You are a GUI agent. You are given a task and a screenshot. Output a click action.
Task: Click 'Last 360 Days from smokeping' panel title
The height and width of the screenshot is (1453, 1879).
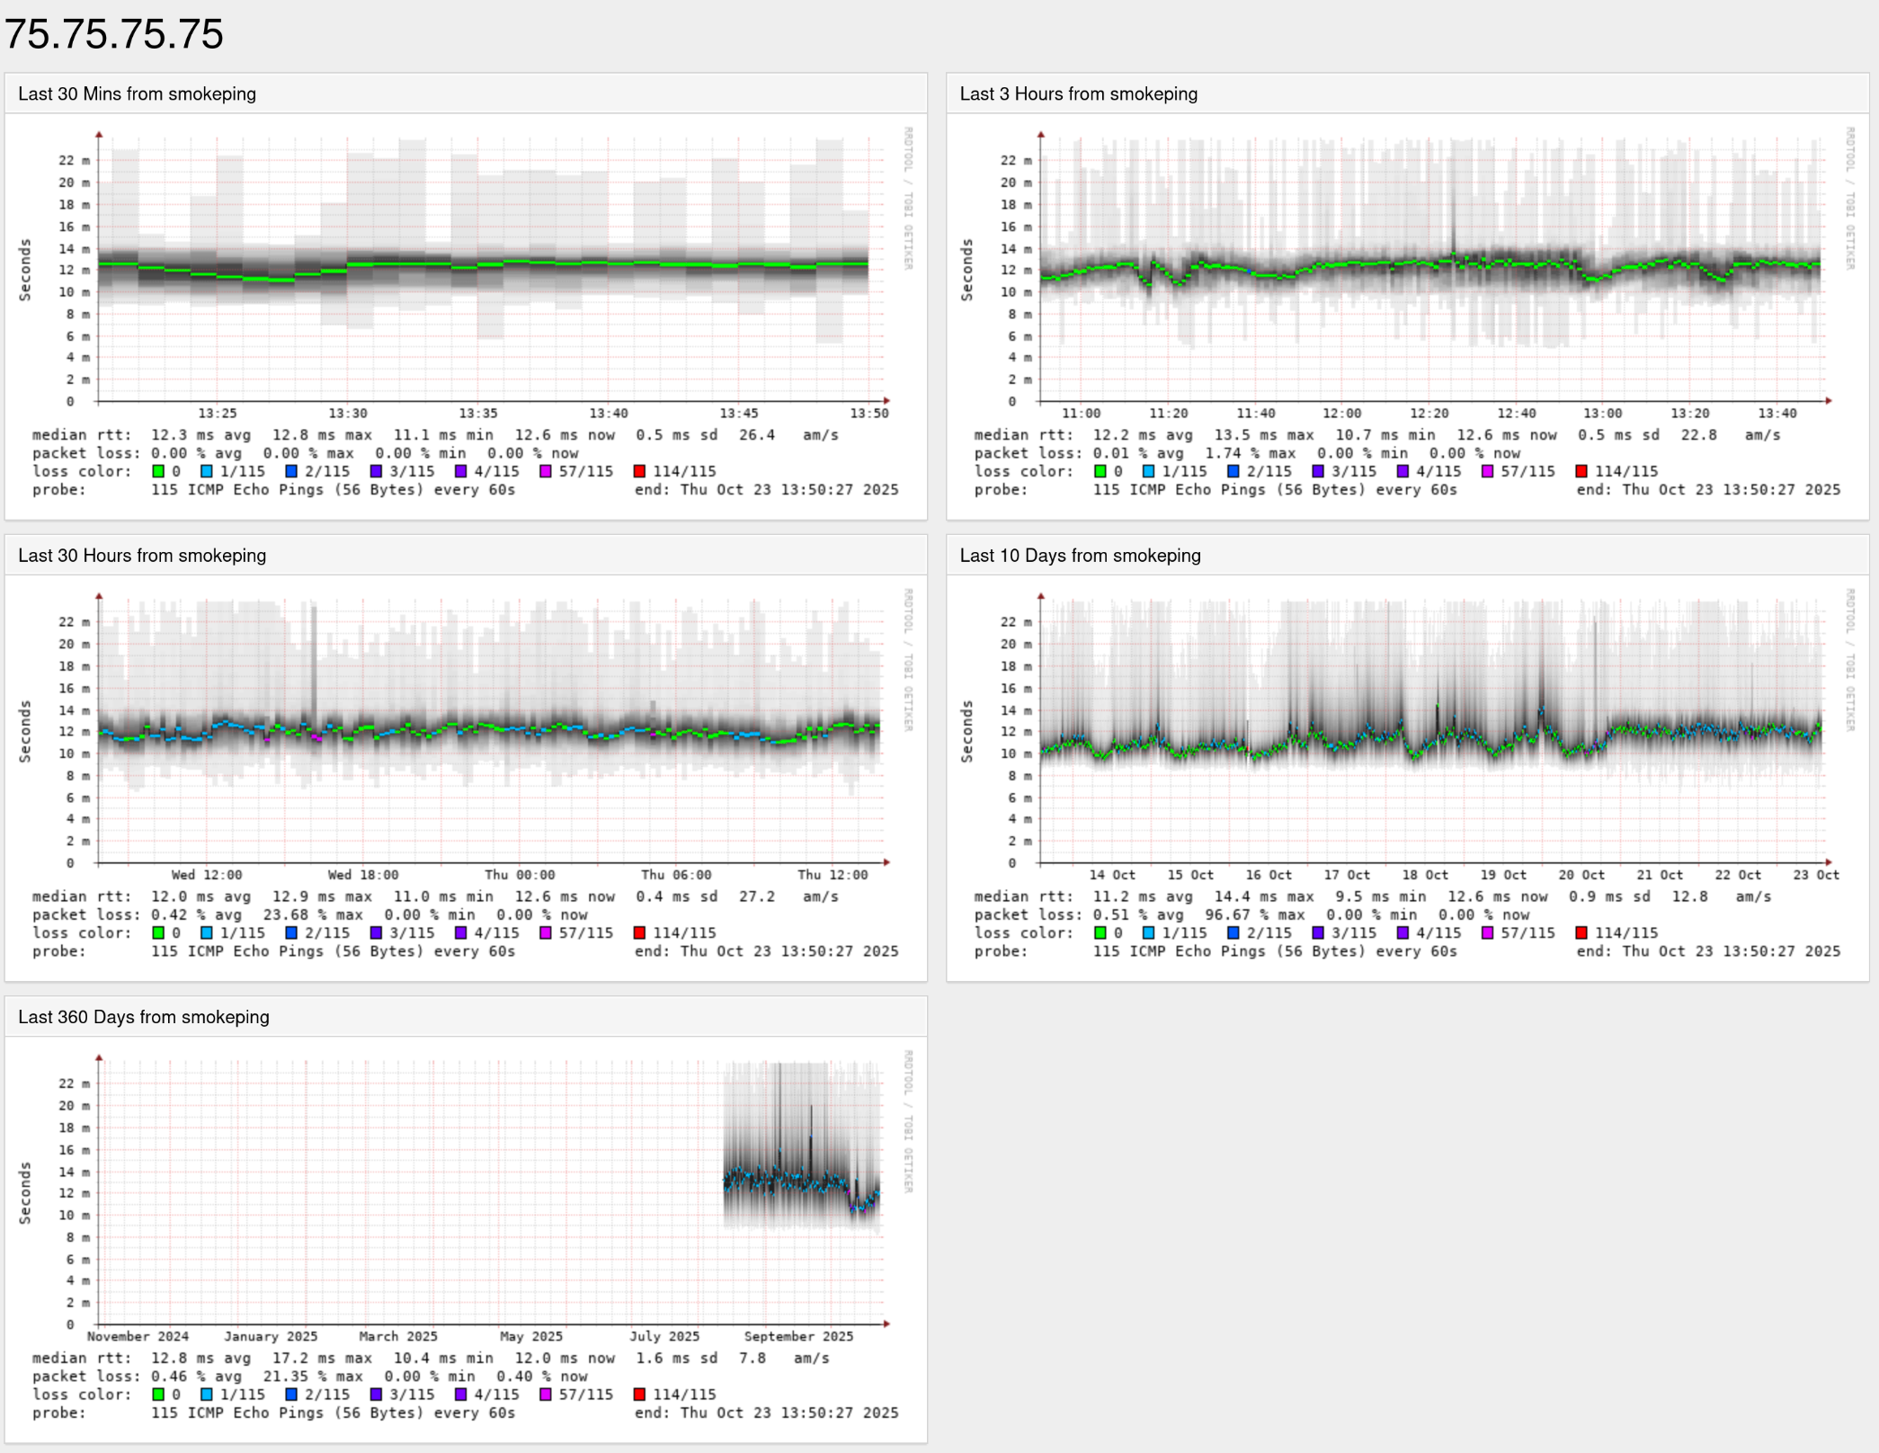[x=144, y=1017]
